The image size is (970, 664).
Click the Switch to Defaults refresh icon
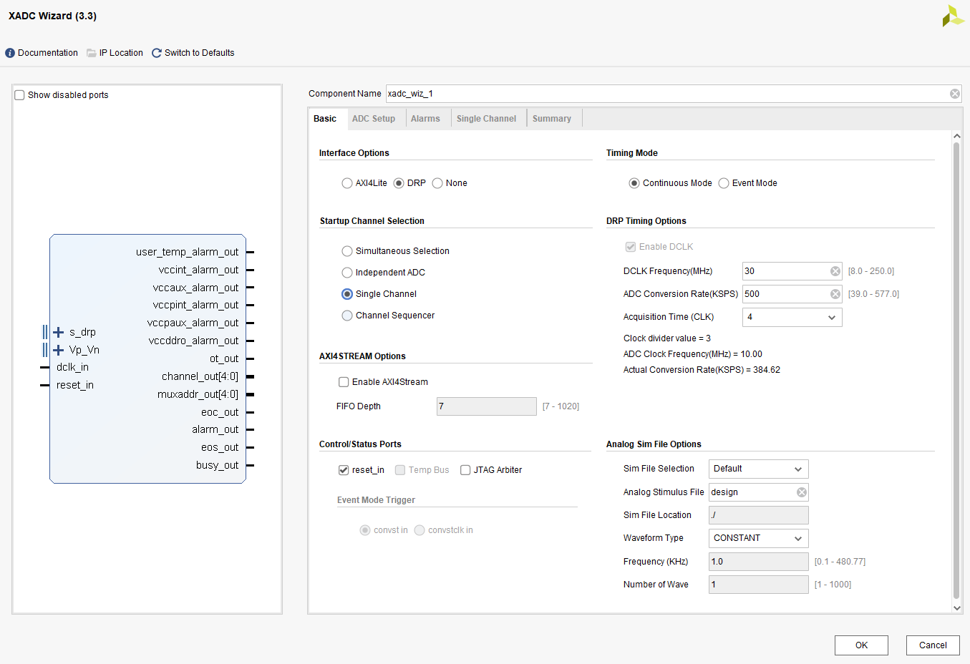pos(157,53)
